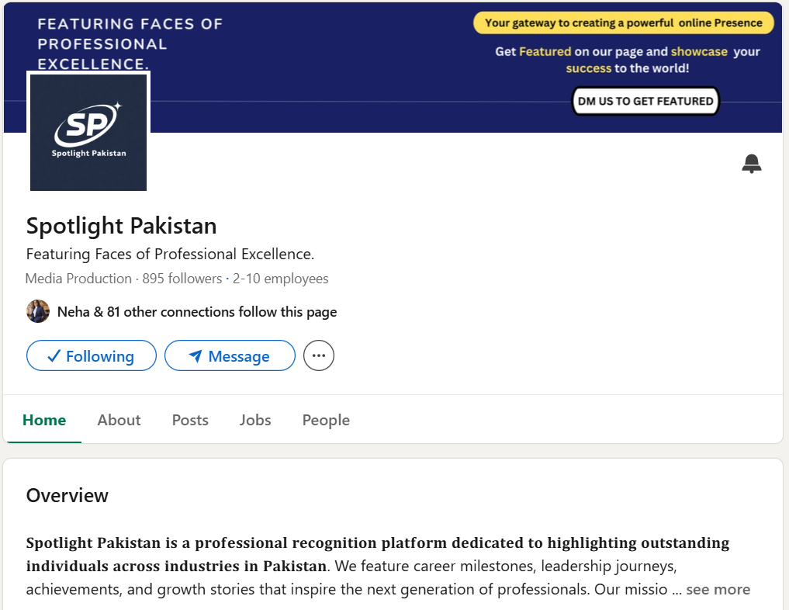Click the yellow gateway banner badge
Viewport: 789px width, 610px height.
[x=624, y=23]
